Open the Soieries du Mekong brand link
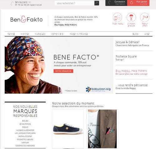 click(x=25, y=146)
